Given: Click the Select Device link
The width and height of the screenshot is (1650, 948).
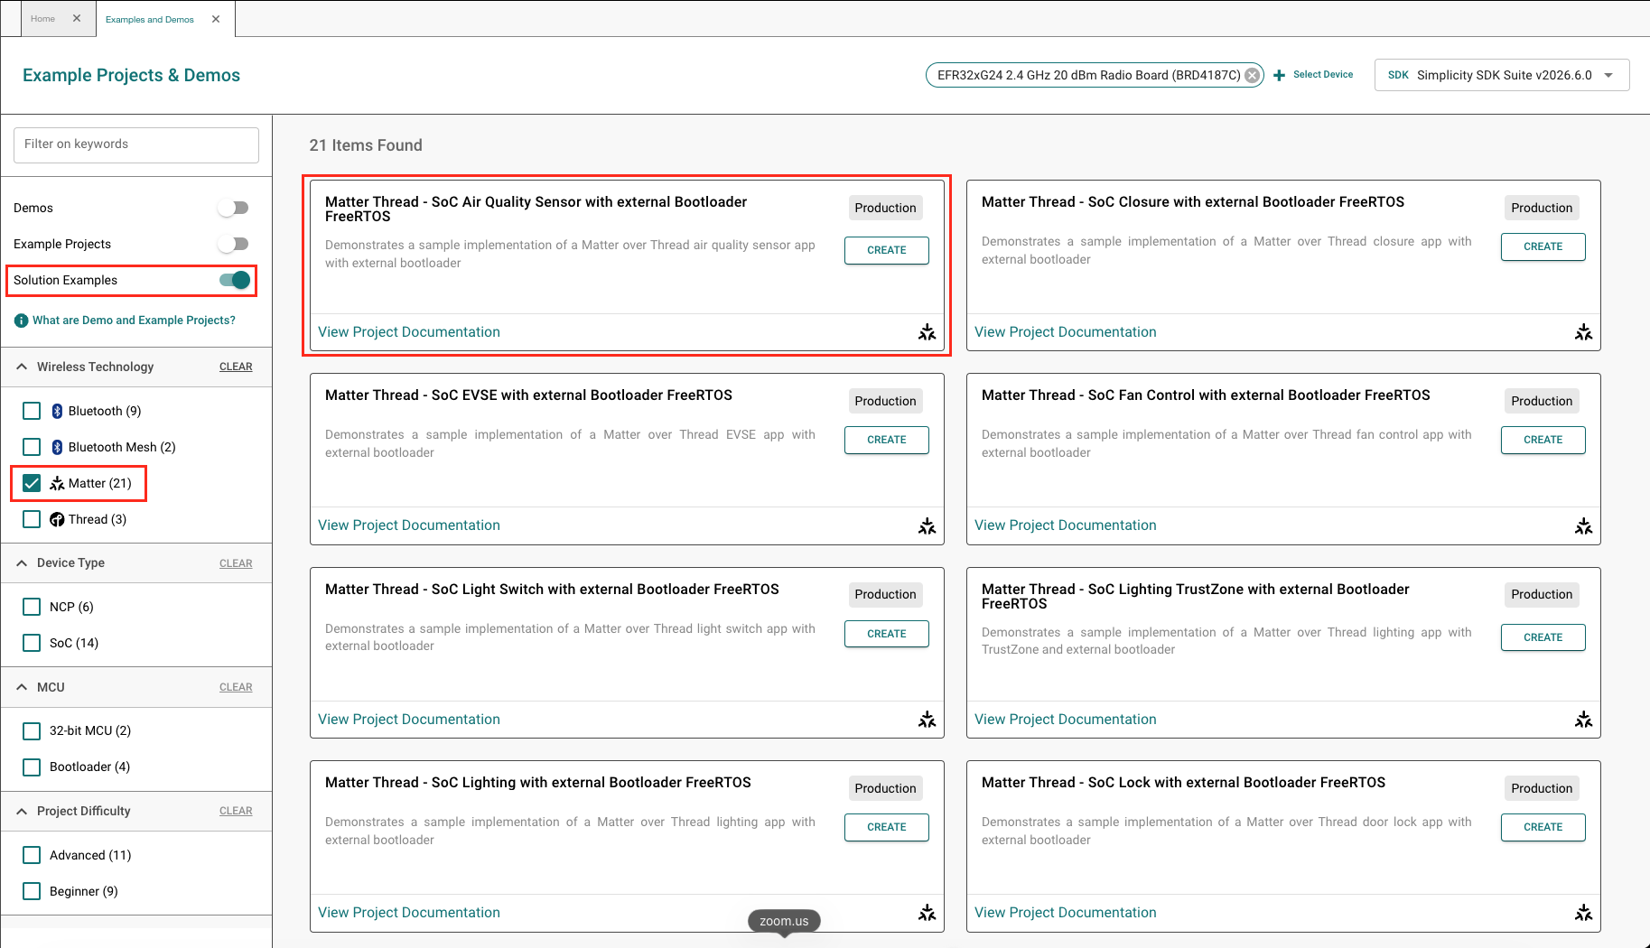Looking at the screenshot, I should pos(1323,75).
